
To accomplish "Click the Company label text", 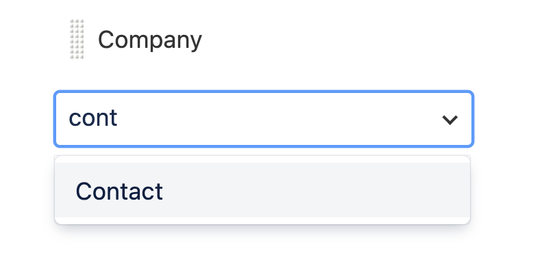I will 150,40.
